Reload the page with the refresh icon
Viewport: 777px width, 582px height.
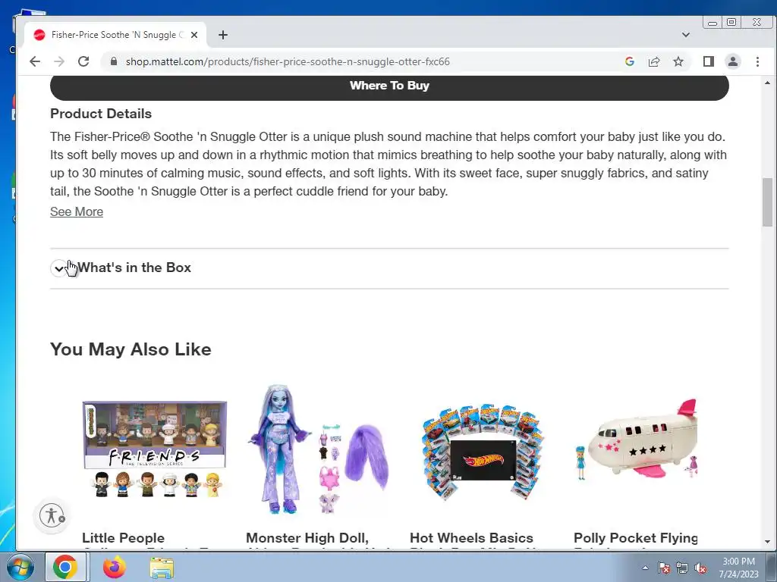point(83,61)
